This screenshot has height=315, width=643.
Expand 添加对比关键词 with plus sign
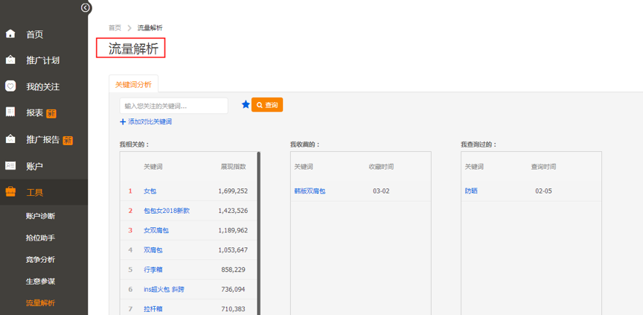[x=123, y=121]
